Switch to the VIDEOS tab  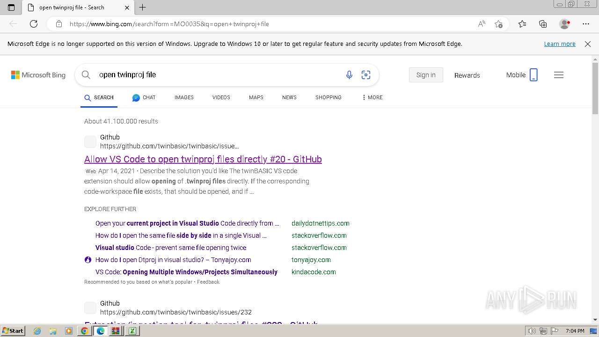(x=221, y=97)
